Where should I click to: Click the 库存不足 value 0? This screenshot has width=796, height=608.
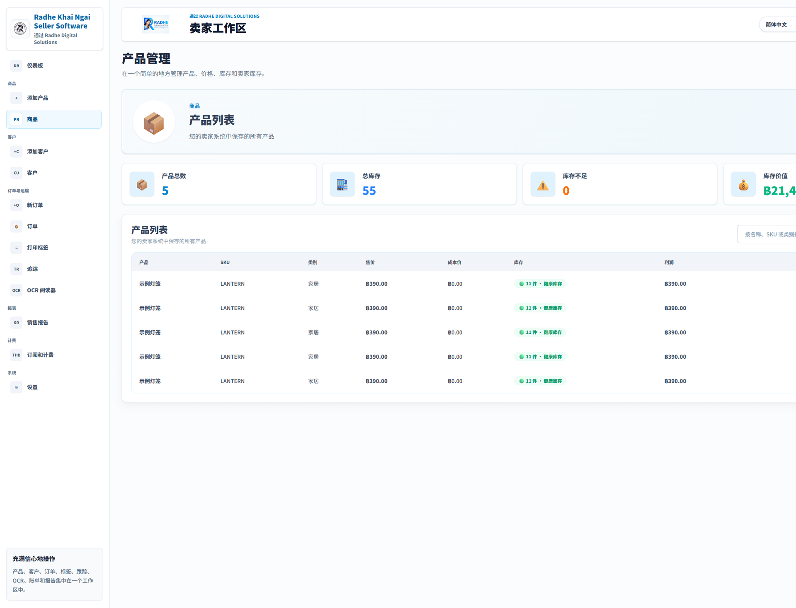click(566, 191)
